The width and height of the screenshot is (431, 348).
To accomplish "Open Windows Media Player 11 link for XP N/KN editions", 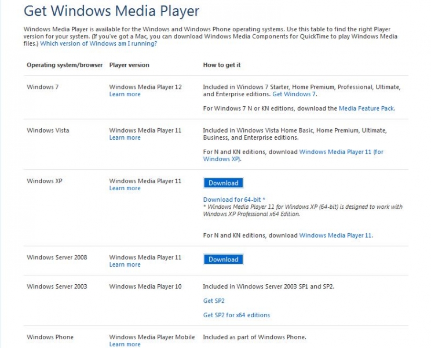I will 335,235.
